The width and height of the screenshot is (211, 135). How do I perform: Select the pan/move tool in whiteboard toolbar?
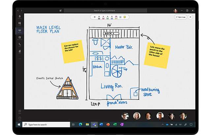coord(95,17)
